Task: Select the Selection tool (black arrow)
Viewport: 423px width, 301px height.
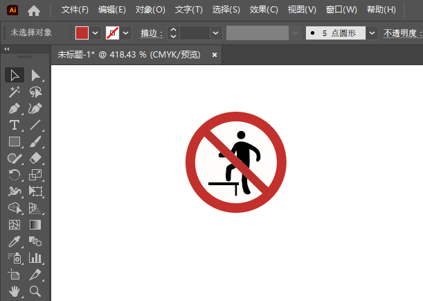Action: click(15, 75)
